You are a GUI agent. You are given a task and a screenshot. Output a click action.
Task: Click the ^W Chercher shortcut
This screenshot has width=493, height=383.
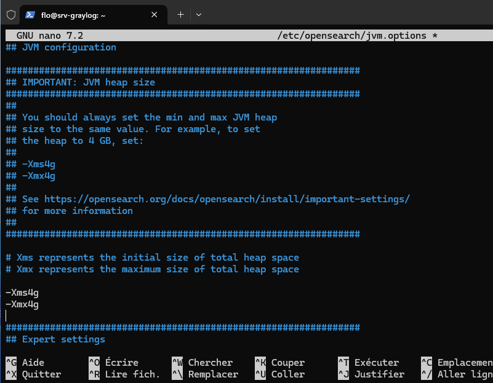click(x=202, y=363)
